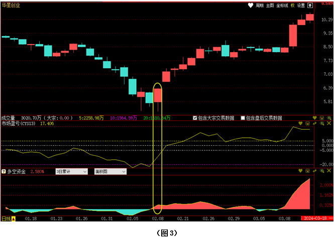Image resolution: width=335 pixels, height=244 pixels.
Task: Click the question mark help icon beside 多空资金
Action: pos(4,171)
